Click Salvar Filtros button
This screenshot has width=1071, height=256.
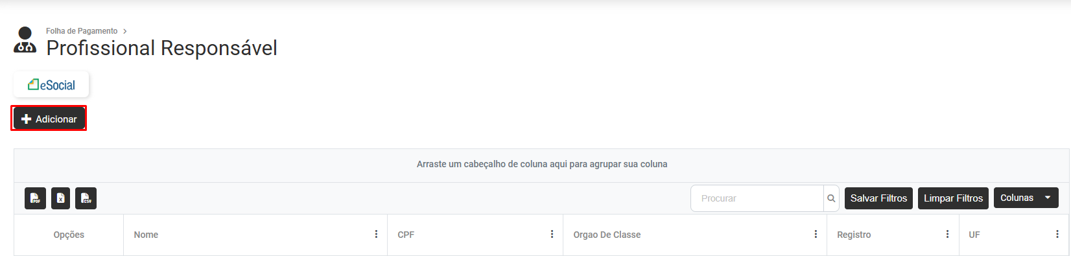878,198
